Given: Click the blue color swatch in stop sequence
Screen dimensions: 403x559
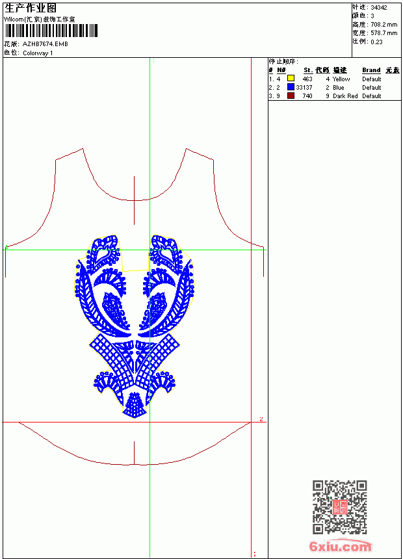Looking at the screenshot, I should tap(291, 87).
